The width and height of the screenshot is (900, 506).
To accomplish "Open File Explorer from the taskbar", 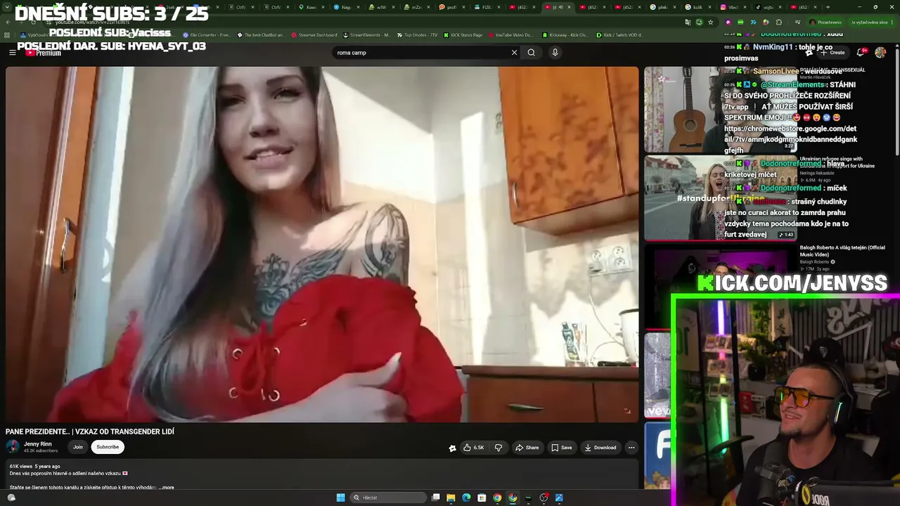I will pos(451,498).
